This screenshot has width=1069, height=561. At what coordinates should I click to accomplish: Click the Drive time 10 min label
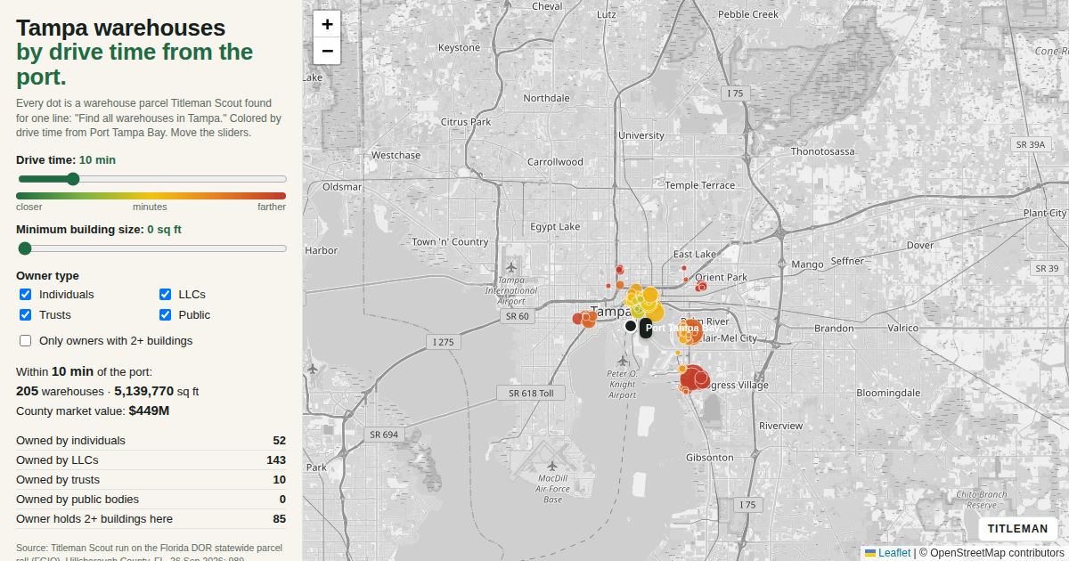(x=66, y=160)
